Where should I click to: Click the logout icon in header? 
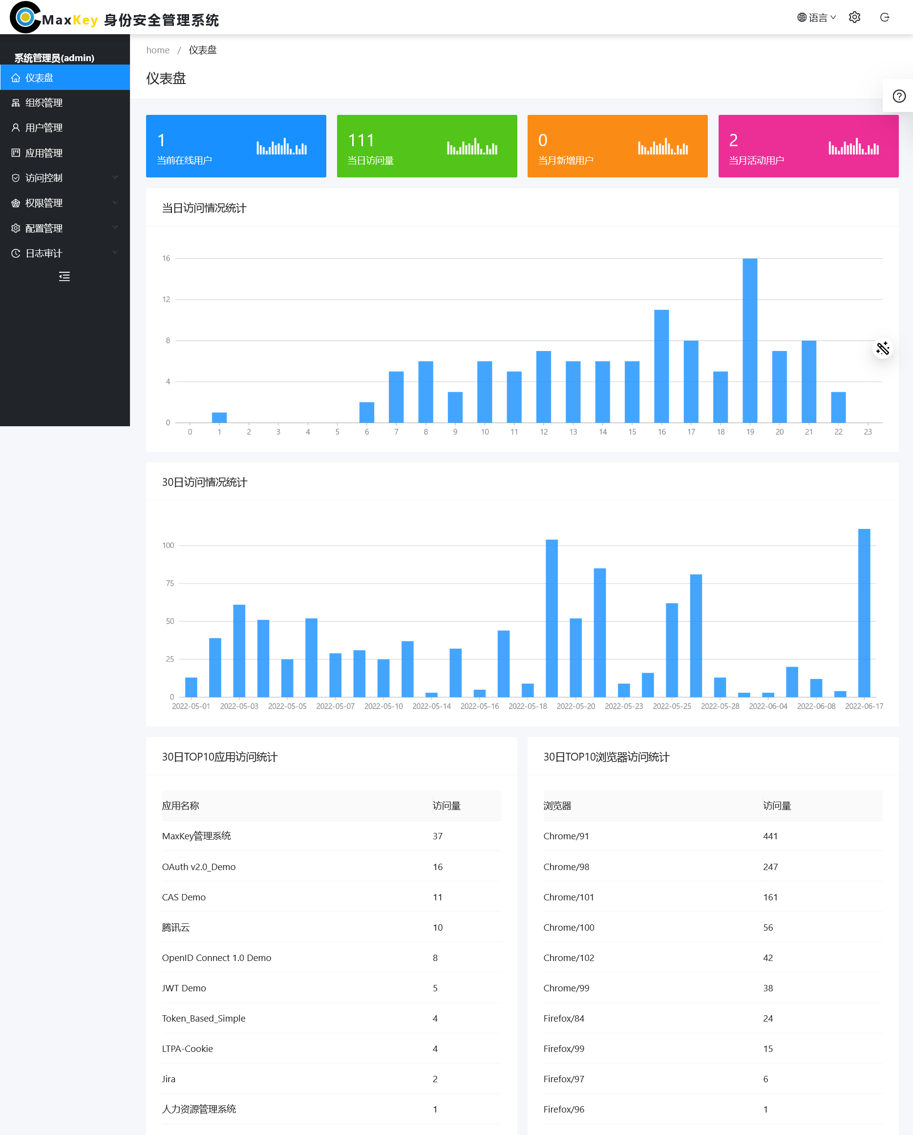point(884,18)
